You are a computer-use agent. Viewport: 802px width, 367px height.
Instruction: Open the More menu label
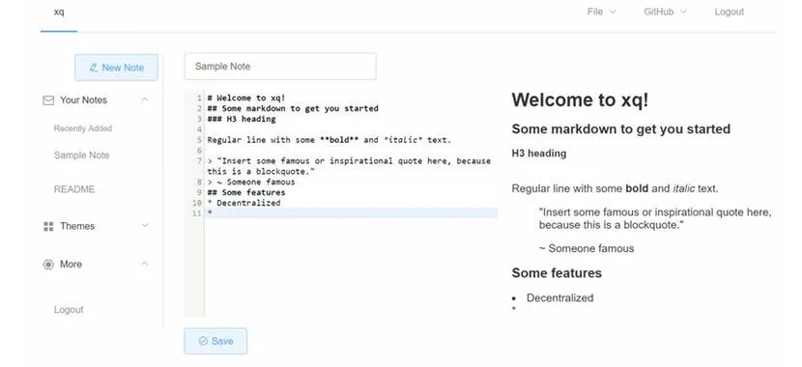pyautogui.click(x=71, y=265)
